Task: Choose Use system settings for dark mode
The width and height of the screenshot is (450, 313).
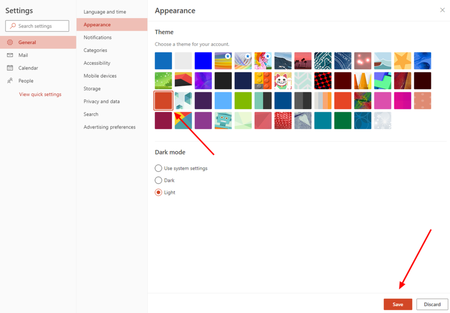Action: tap(158, 168)
